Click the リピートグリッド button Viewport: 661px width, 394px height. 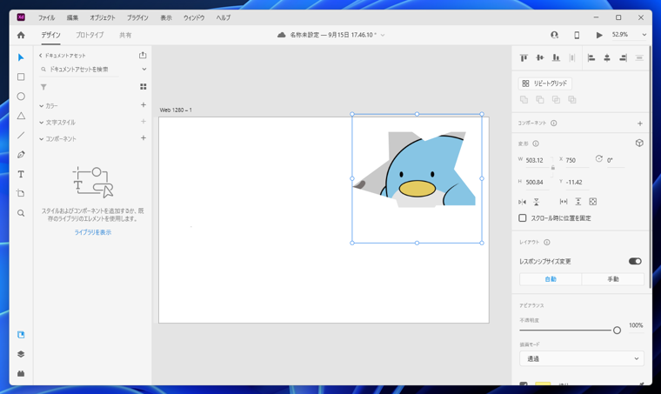point(544,83)
